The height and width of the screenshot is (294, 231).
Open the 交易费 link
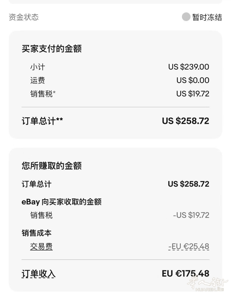(41, 246)
